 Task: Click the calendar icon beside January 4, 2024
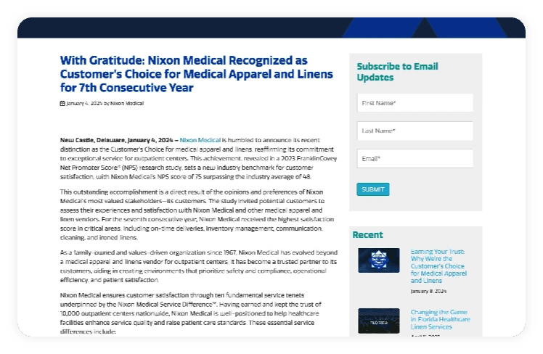point(62,103)
